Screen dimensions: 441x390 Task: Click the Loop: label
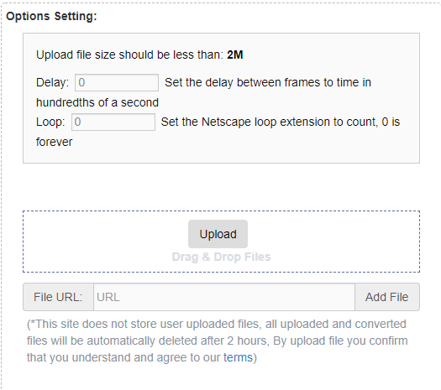tap(50, 122)
